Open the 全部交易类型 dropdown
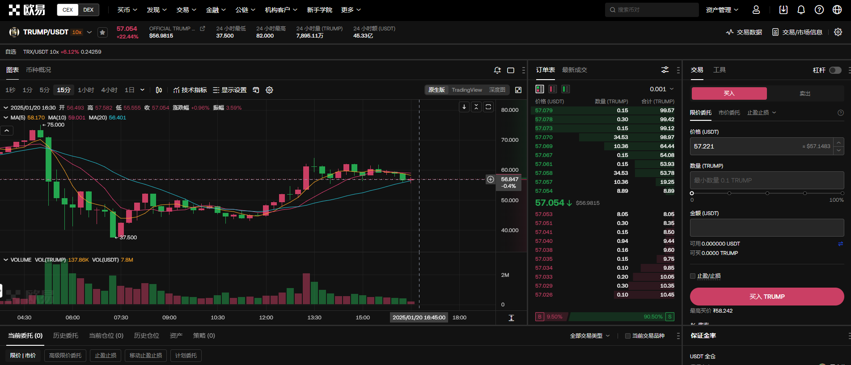This screenshot has width=851, height=365. point(590,336)
